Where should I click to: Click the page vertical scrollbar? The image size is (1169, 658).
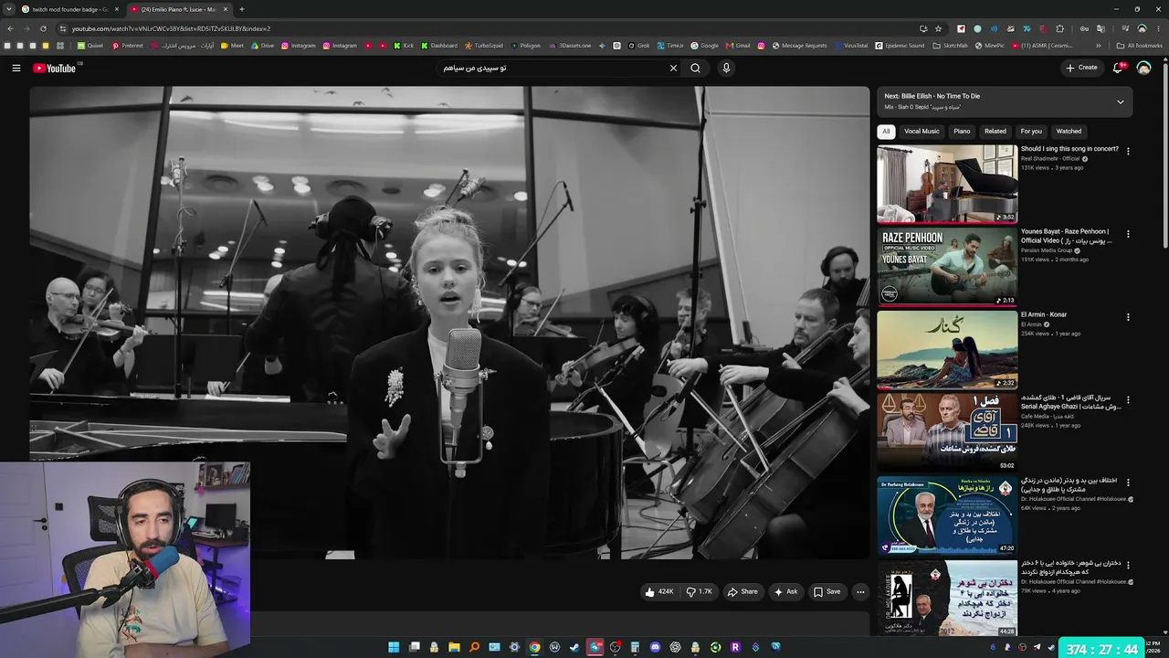[1165, 155]
